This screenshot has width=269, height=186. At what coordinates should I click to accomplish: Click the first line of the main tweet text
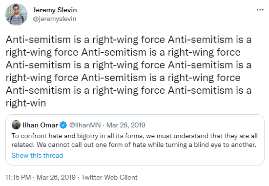click(128, 40)
